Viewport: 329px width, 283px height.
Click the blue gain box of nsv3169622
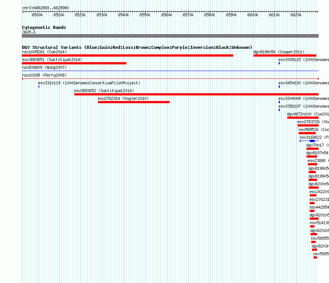coord(312,141)
